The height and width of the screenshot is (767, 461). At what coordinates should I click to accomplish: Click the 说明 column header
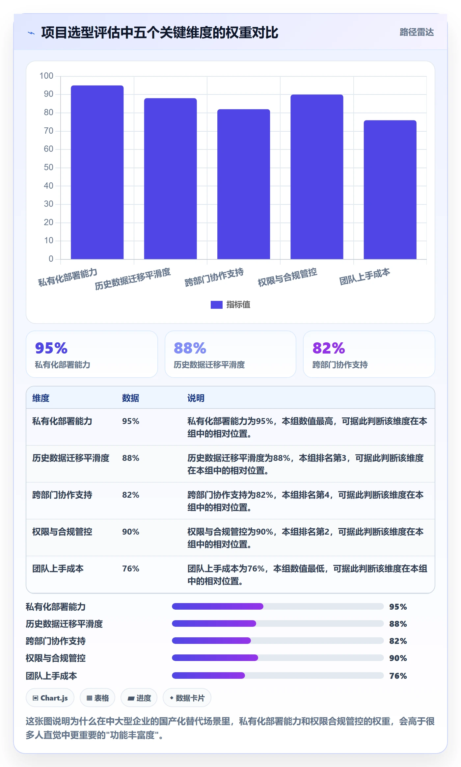click(x=196, y=398)
